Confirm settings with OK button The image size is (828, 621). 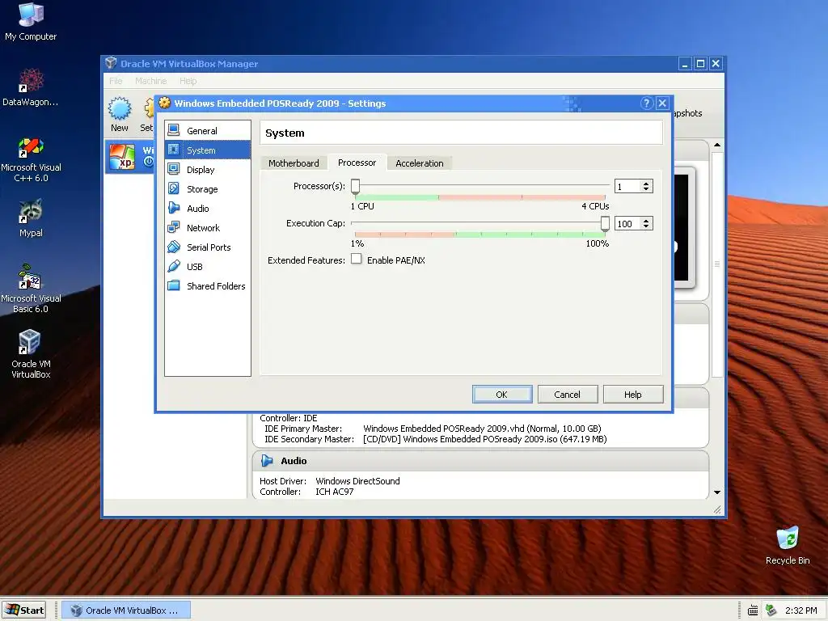pyautogui.click(x=501, y=395)
